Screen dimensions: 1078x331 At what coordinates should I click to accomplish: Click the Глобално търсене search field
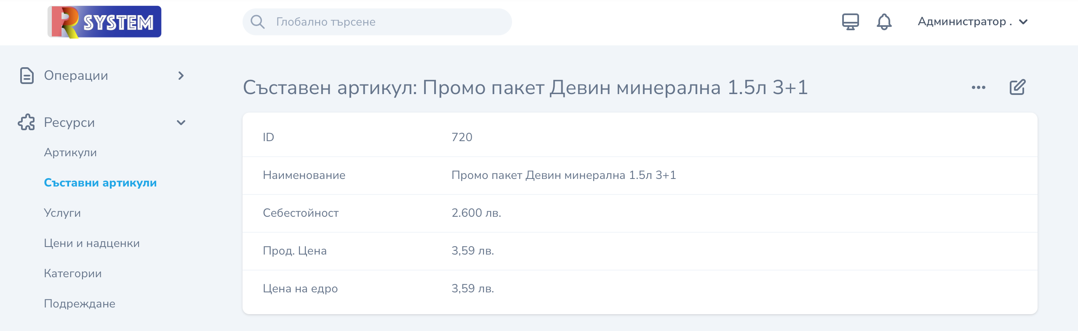377,22
